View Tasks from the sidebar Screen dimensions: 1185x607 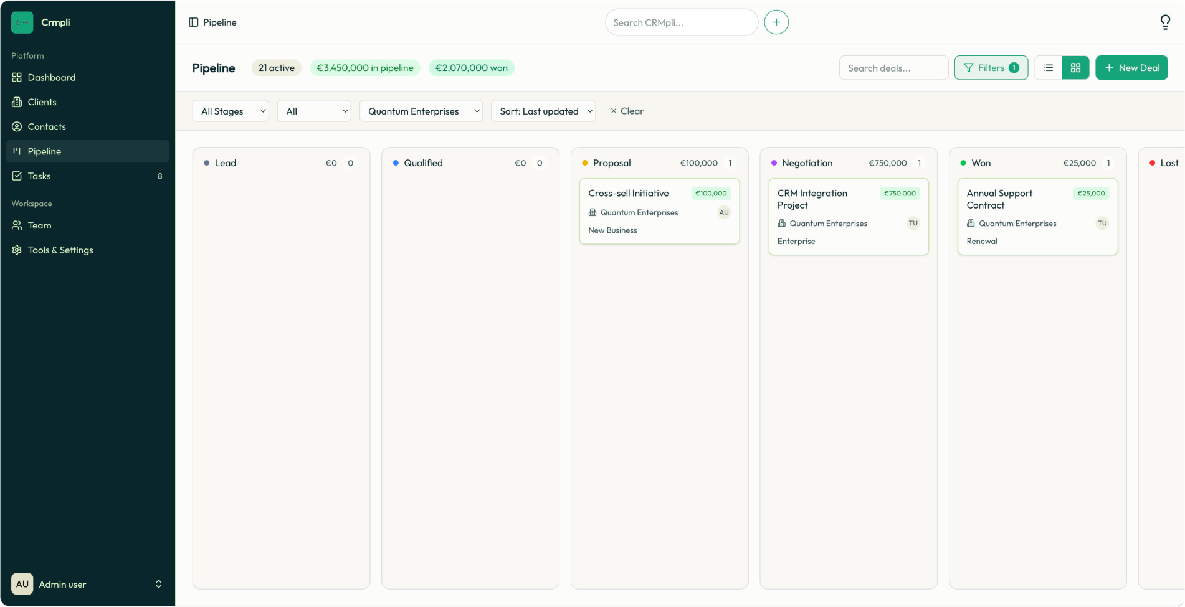pyautogui.click(x=39, y=176)
